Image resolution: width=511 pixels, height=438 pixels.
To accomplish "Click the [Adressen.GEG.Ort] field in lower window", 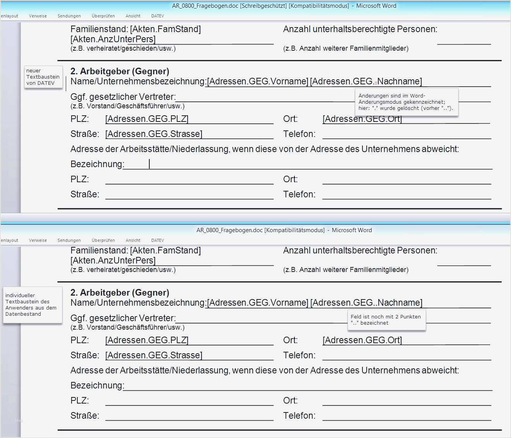I will (x=362, y=340).
